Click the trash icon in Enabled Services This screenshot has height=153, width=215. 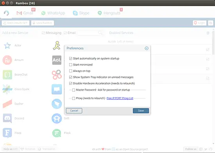[208, 33]
